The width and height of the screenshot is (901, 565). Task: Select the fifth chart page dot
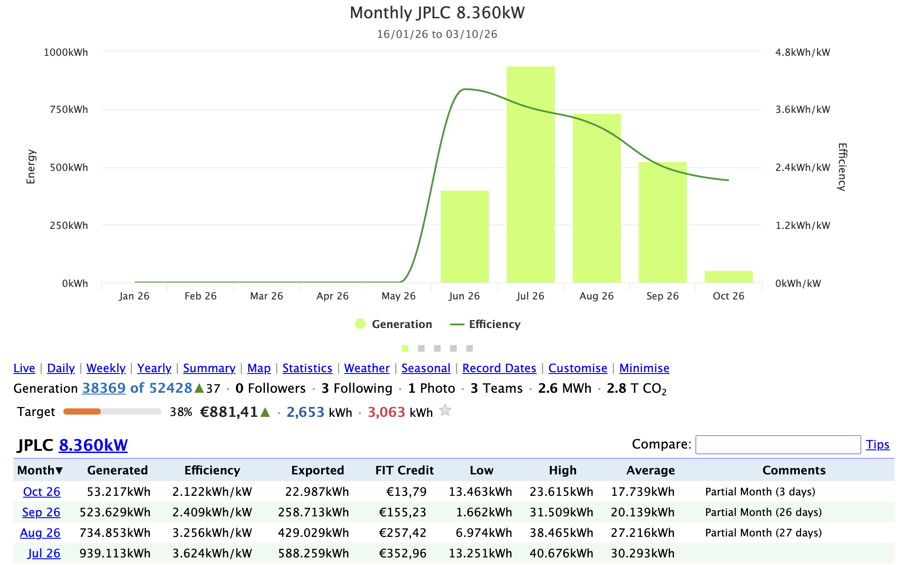[469, 348]
